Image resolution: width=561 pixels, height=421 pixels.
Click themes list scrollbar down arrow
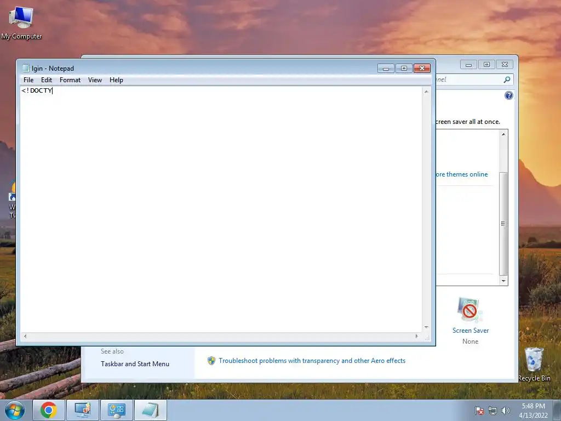503,281
